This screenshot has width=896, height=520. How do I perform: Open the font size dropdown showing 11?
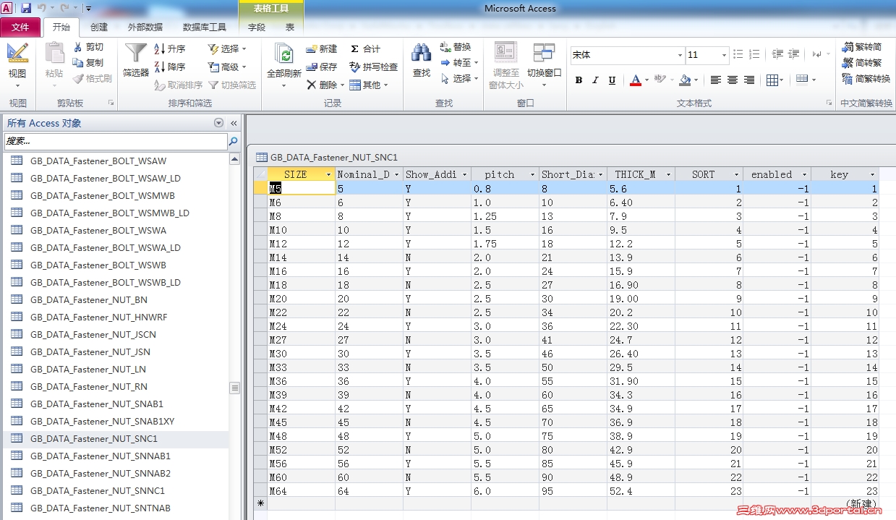click(724, 55)
